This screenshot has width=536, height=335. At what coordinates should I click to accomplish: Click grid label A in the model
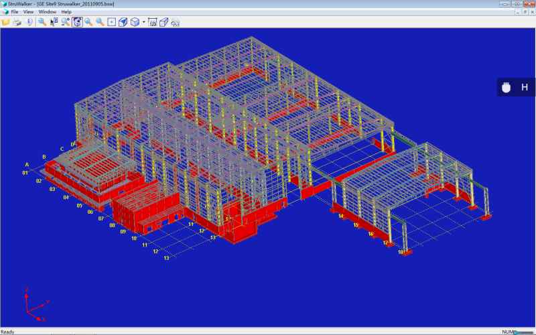[27, 164]
